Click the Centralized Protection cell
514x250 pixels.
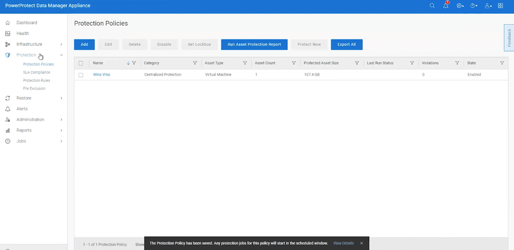click(x=162, y=75)
